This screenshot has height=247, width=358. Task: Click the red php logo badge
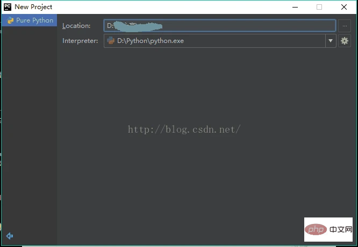(x=315, y=230)
